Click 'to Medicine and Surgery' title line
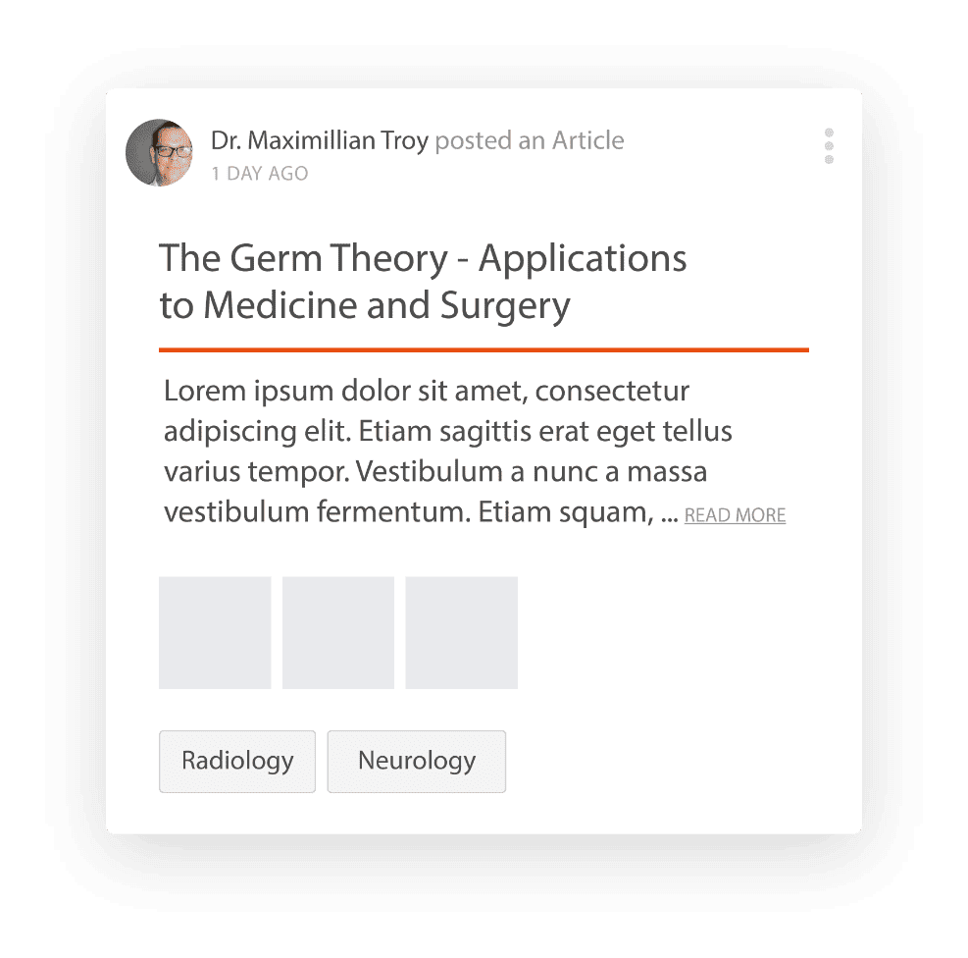Screen dimensions: 968x958 pos(365,305)
